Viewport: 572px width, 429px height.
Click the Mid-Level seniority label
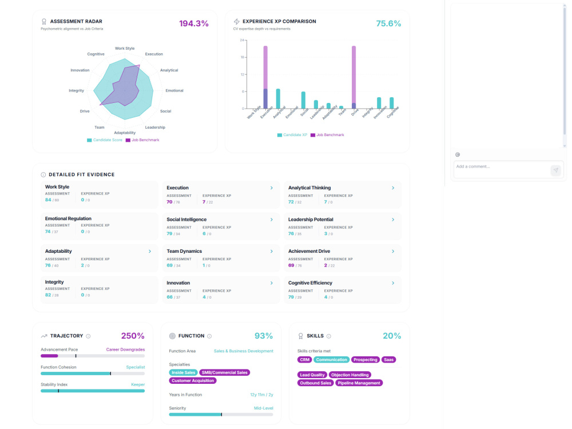coord(263,408)
